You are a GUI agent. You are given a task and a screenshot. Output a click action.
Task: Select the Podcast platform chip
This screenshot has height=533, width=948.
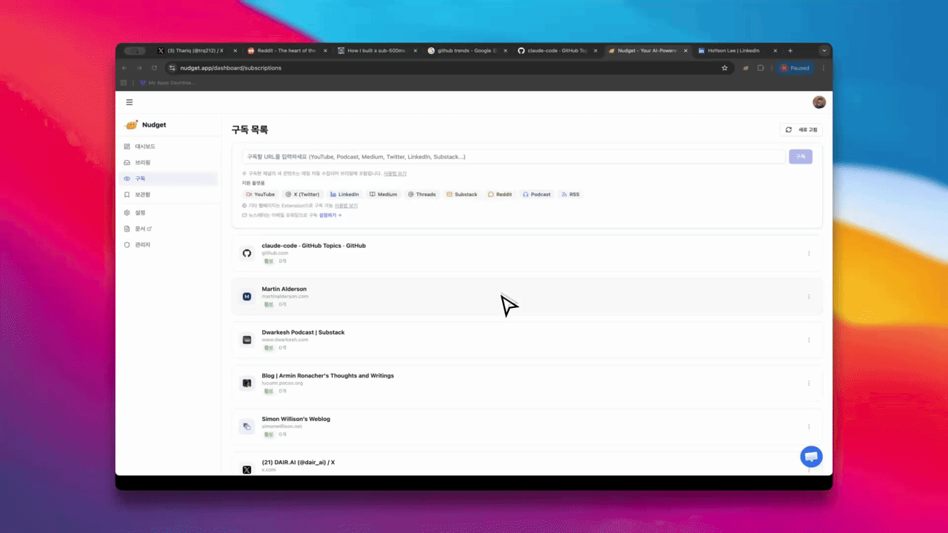tap(537, 194)
